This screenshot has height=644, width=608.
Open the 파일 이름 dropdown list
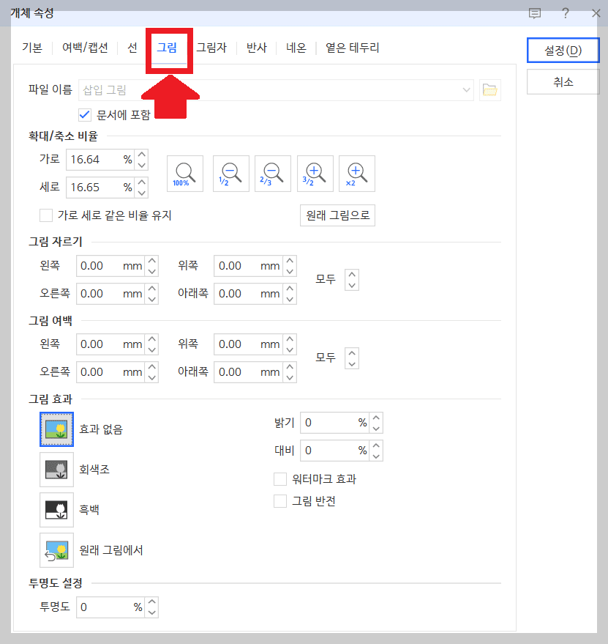[467, 89]
